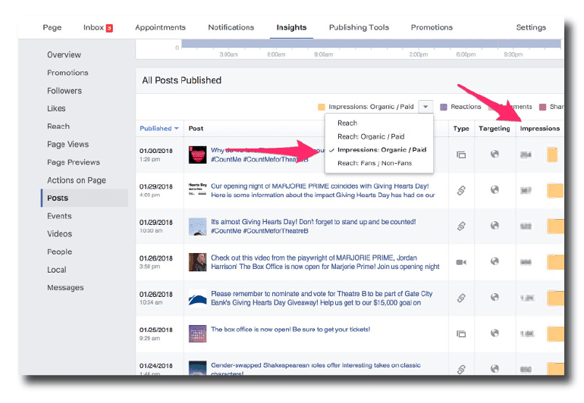
Task: Click globe targeting icon for 10:30 am post
Action: tap(495, 226)
